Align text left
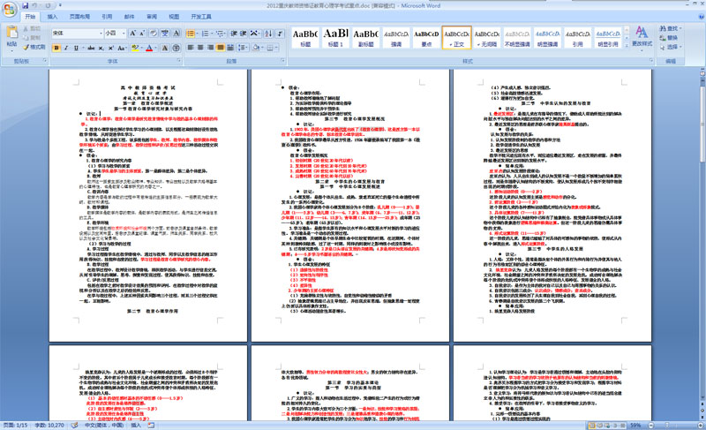The height and width of the screenshot is (430, 706). (191, 48)
